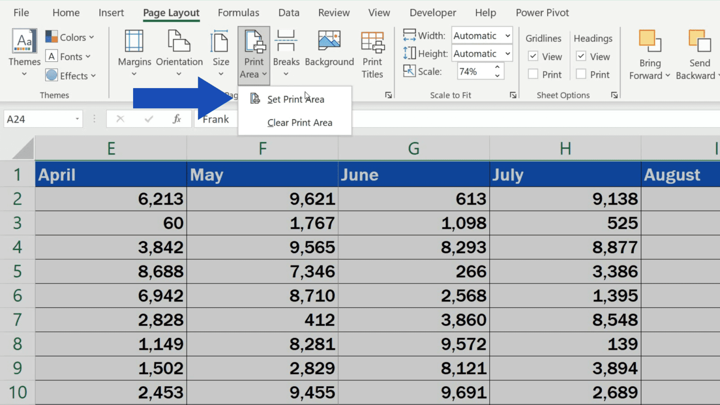Enable Gridlines Print checkbox
The width and height of the screenshot is (720, 405).
533,74
